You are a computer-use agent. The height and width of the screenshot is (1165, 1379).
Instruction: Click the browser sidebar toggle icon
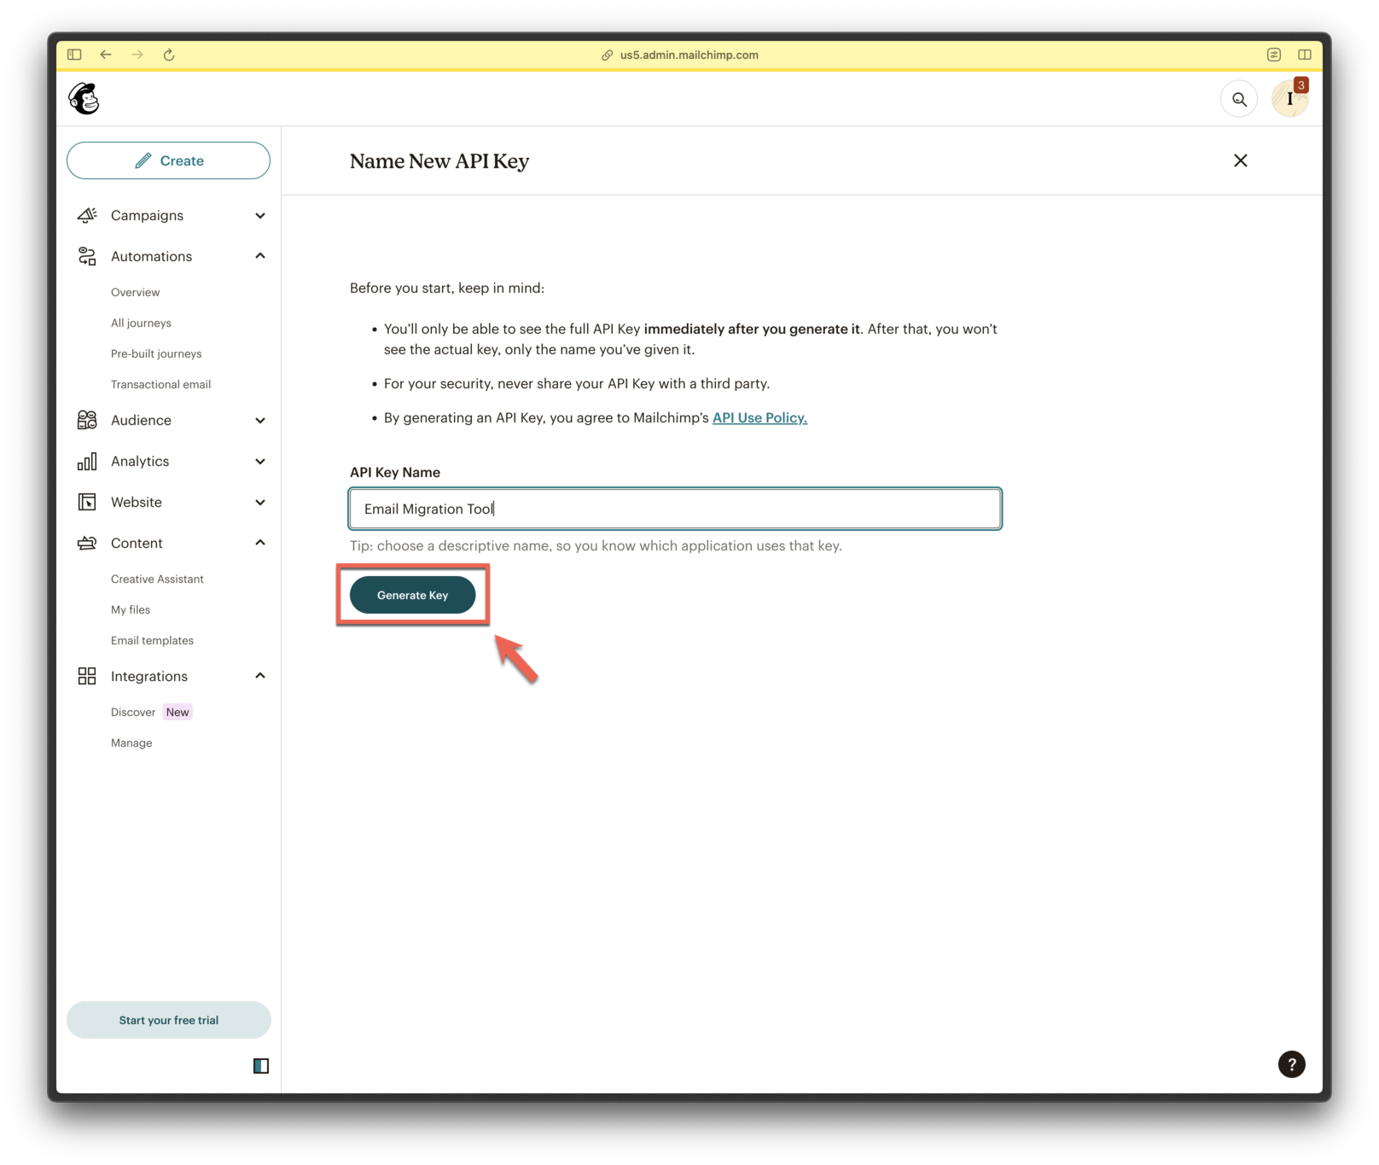(74, 55)
